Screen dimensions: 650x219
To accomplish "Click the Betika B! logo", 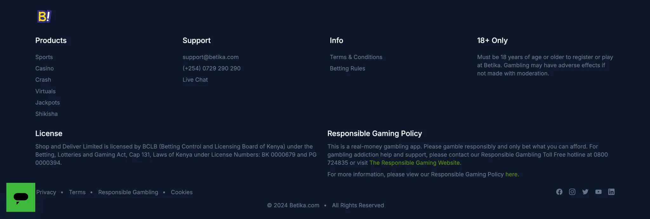I will coord(44,17).
